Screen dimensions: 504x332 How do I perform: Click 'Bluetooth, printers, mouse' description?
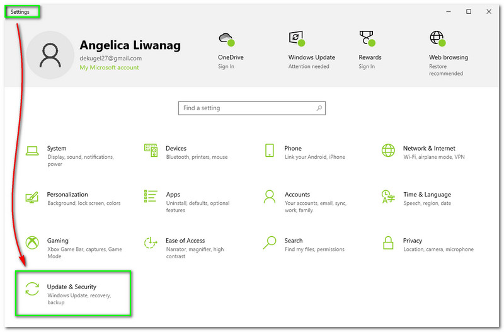[x=197, y=157]
